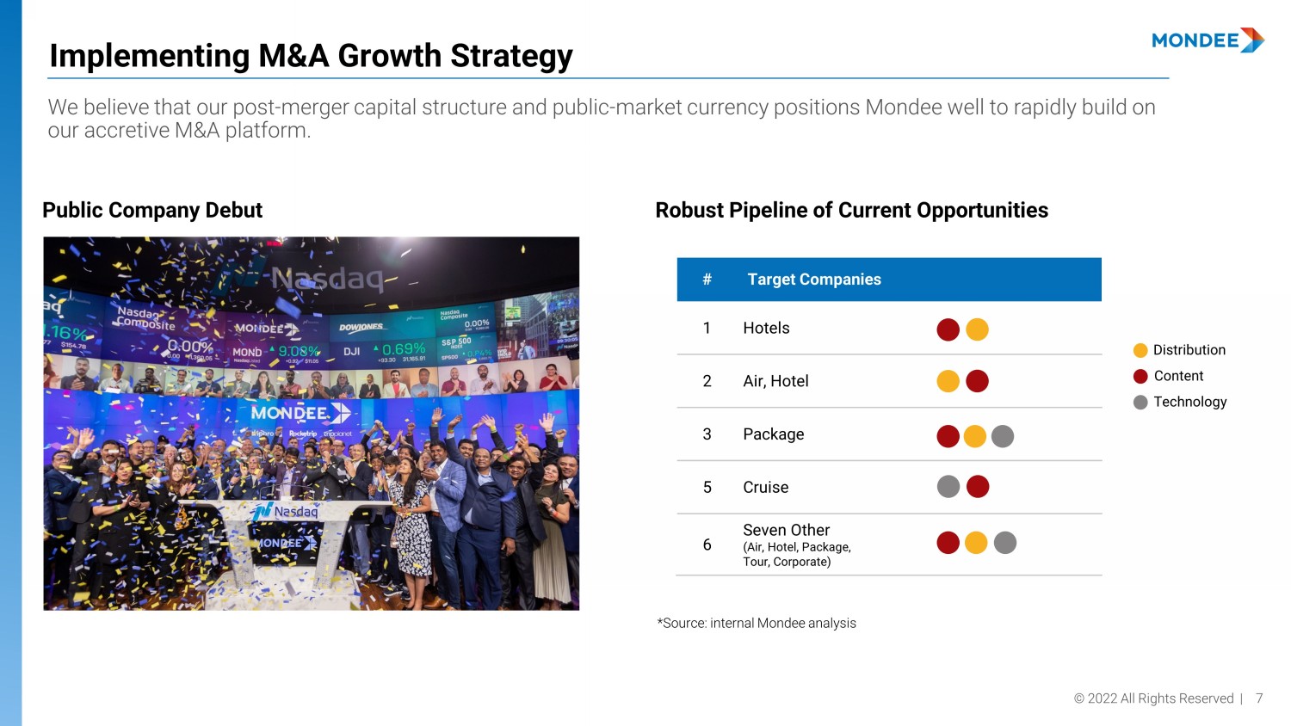Select the Hotels row label

(766, 328)
